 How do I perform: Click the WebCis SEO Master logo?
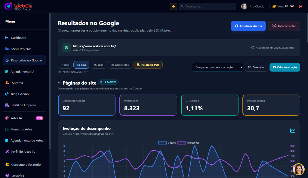click(18, 7)
